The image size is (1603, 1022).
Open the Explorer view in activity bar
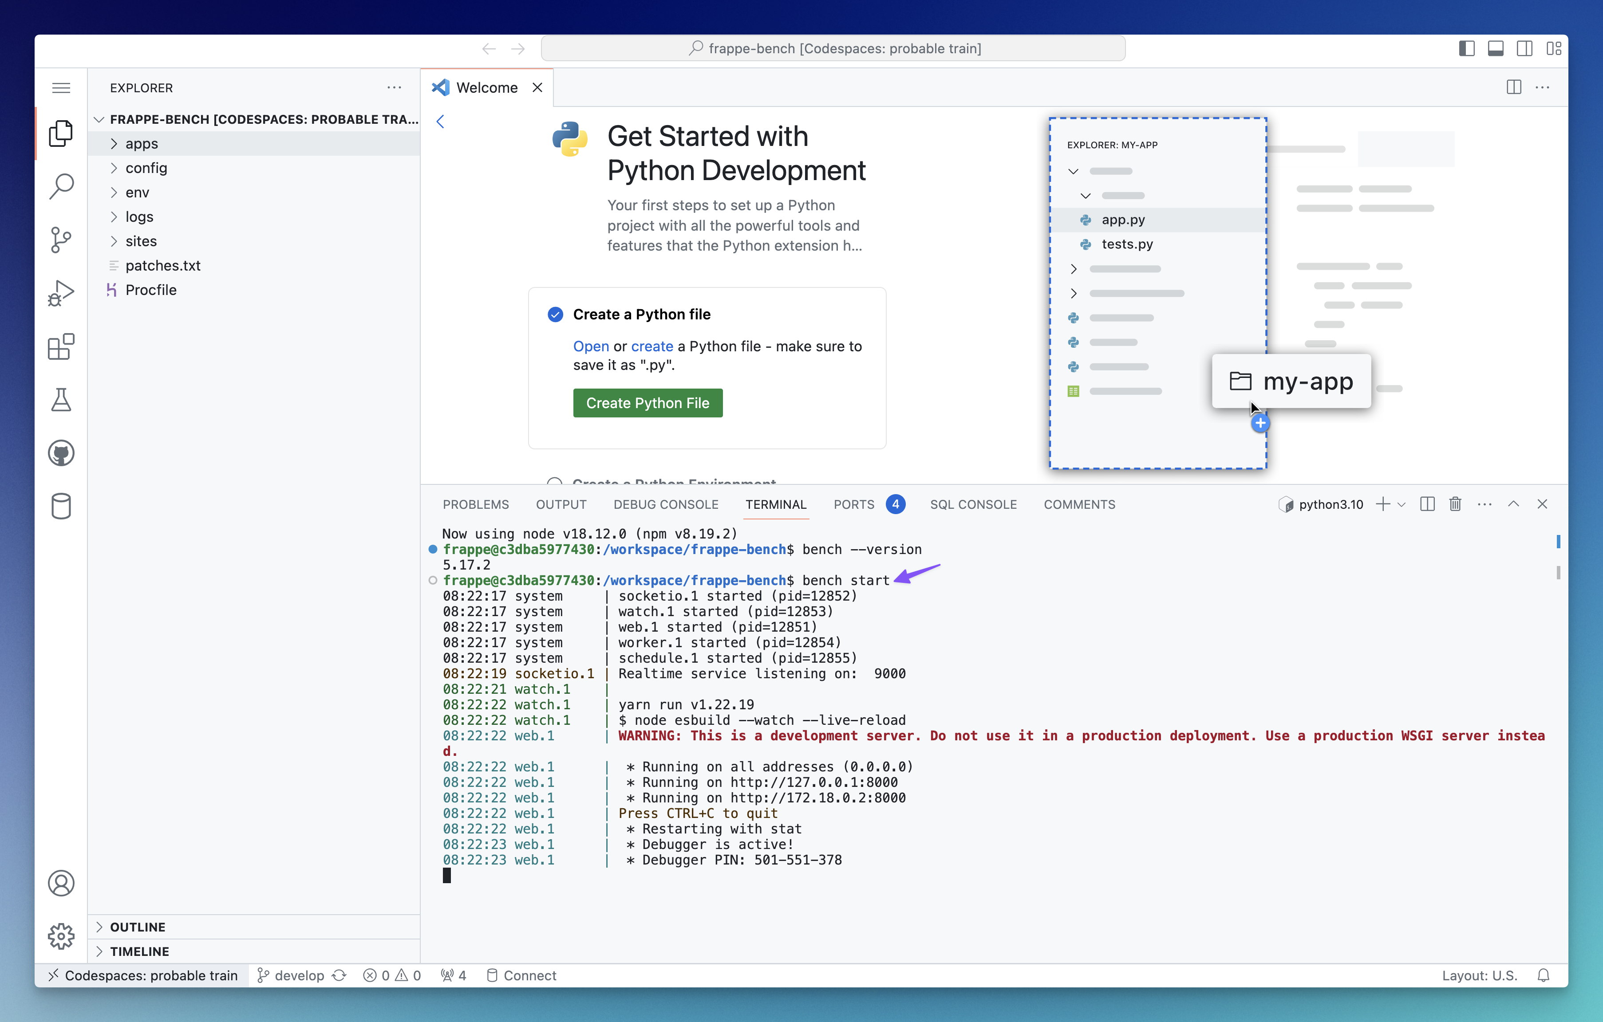coord(61,134)
